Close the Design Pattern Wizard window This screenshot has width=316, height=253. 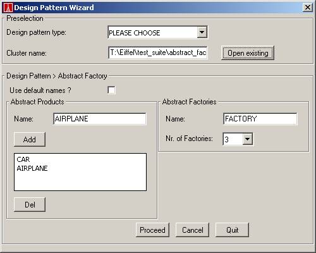[308, 8]
